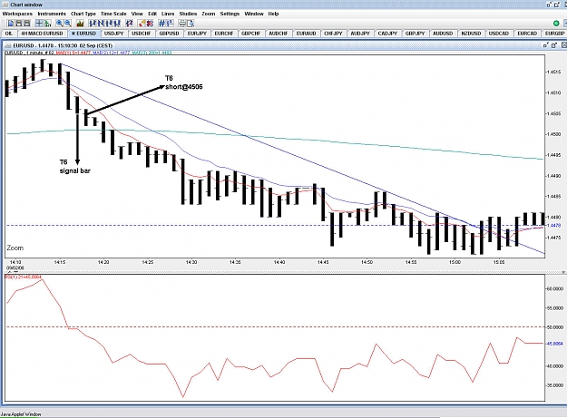The height and width of the screenshot is (418, 567).
Task: Click the red burst toolbar icon
Action: [150, 24]
